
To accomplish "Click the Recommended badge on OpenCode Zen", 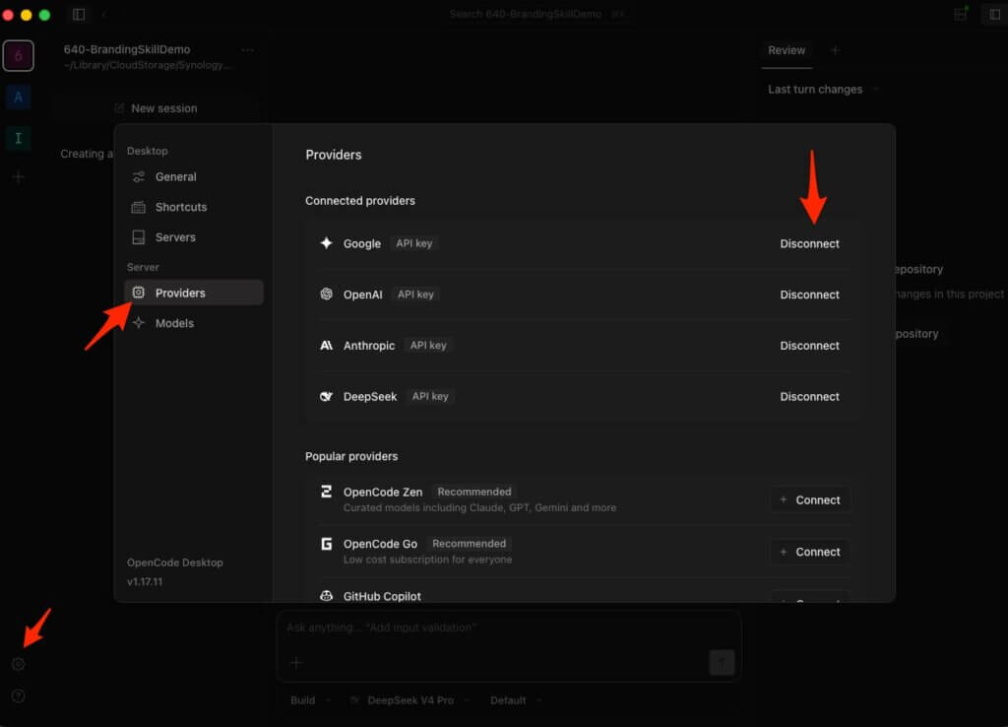I will click(x=474, y=492).
